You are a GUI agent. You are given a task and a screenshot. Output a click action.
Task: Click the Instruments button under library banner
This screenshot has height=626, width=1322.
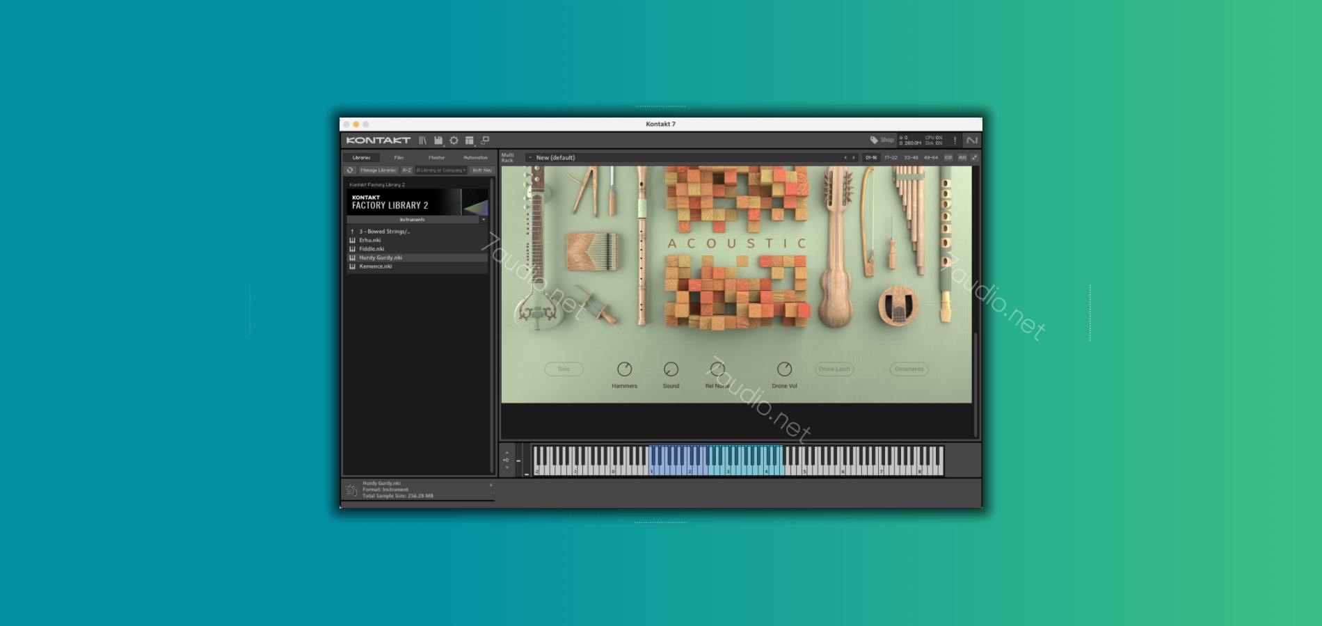tap(413, 220)
